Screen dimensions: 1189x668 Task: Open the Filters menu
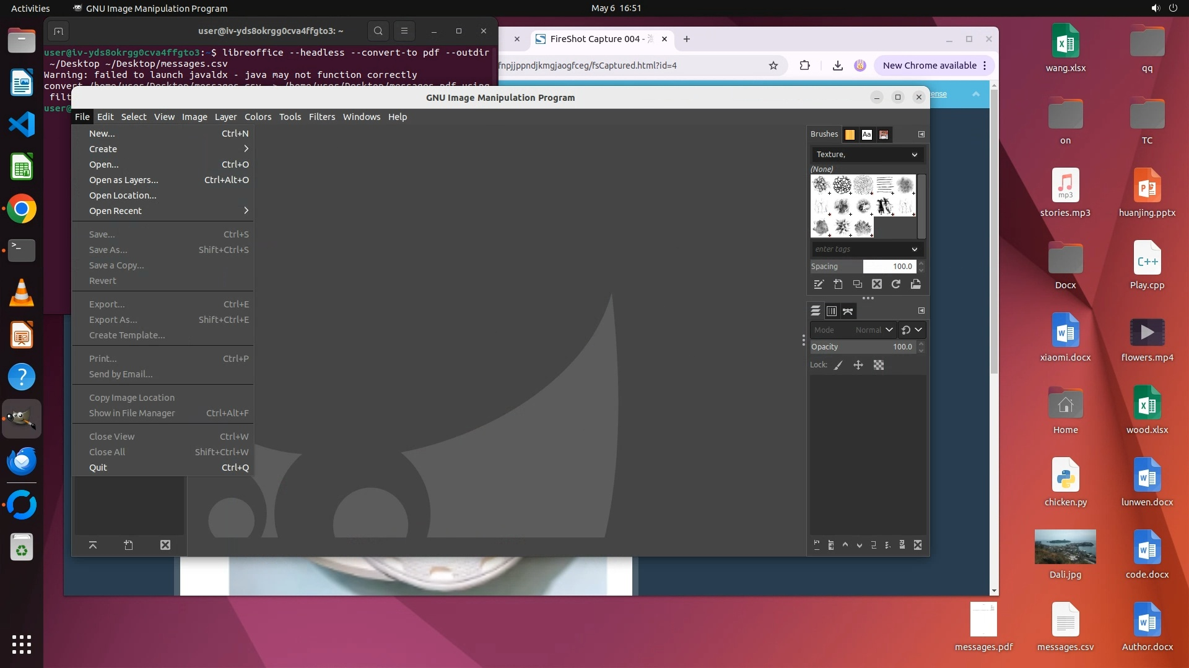[321, 117]
